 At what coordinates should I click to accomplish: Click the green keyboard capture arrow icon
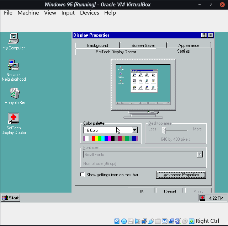point(191,221)
